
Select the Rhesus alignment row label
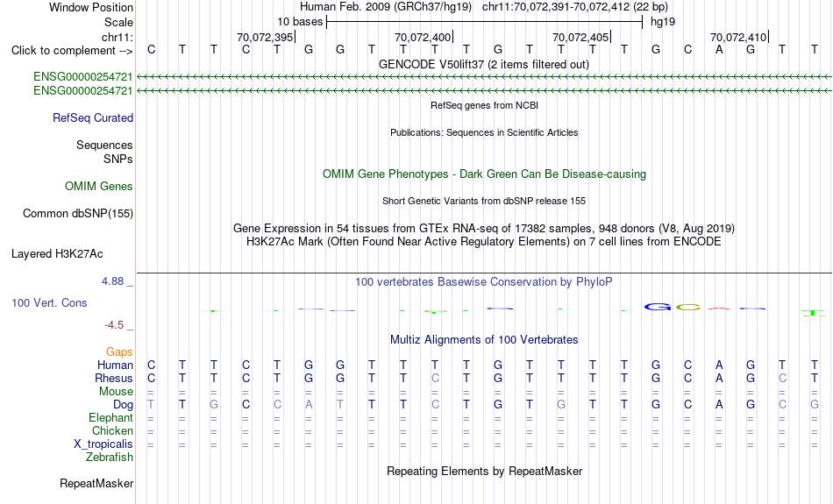pyautogui.click(x=114, y=378)
